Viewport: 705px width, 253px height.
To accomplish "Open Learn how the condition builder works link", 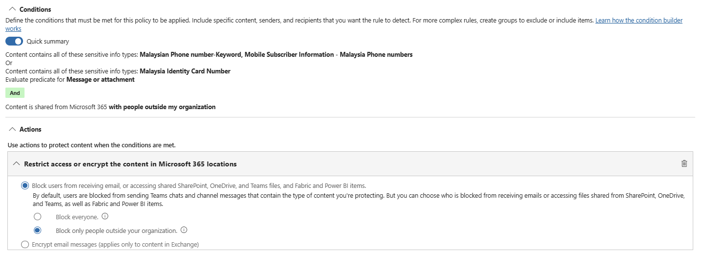I will [x=638, y=21].
